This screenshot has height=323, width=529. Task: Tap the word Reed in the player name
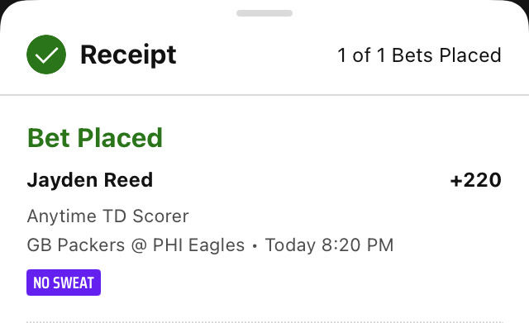128,180
